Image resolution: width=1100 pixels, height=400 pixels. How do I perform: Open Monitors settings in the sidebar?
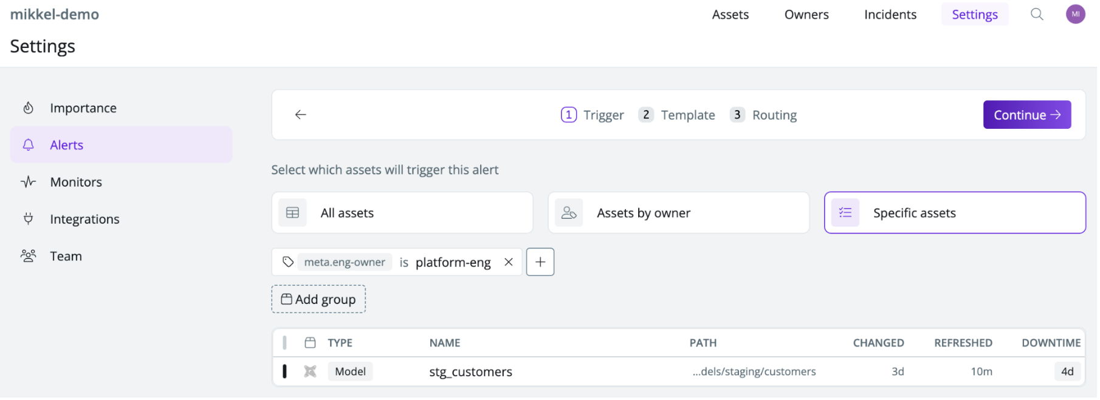[76, 182]
